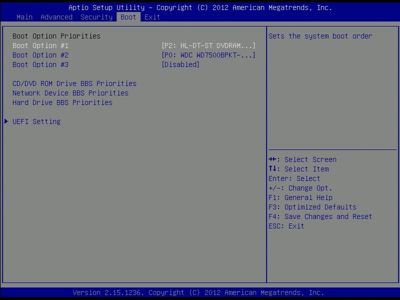This screenshot has width=400, height=300.
Task: Click the F3 Optimized Defaults hint
Action: click(312, 207)
